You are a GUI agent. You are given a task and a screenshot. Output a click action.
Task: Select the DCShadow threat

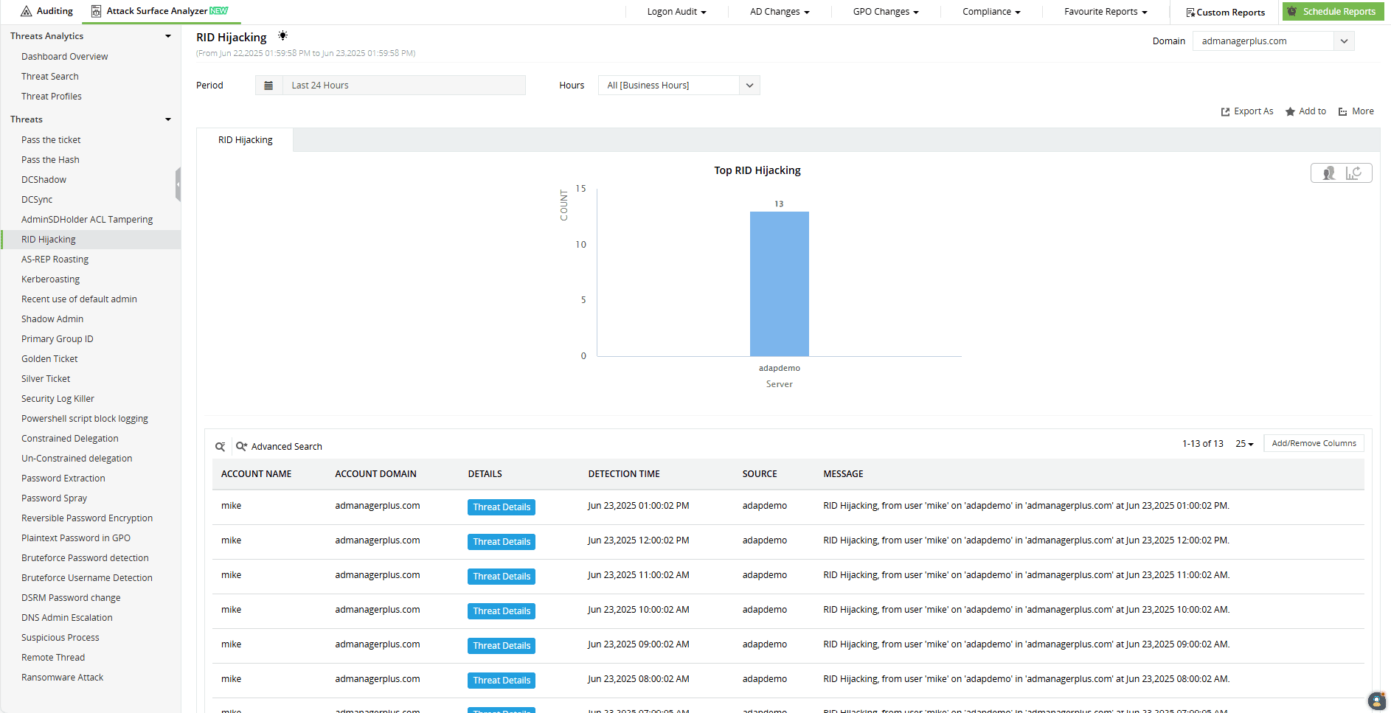tap(44, 180)
